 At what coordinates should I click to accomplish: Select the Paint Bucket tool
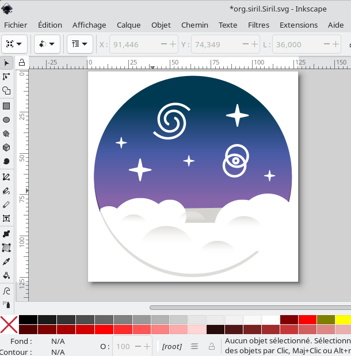click(x=6, y=275)
